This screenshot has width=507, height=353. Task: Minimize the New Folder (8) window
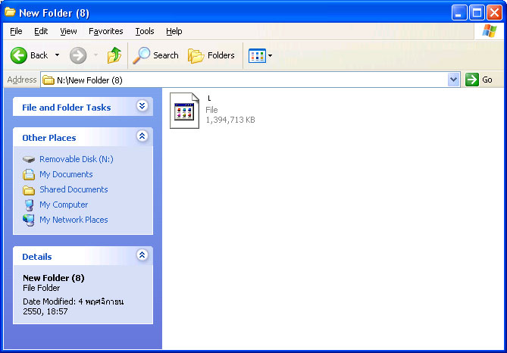(459, 13)
